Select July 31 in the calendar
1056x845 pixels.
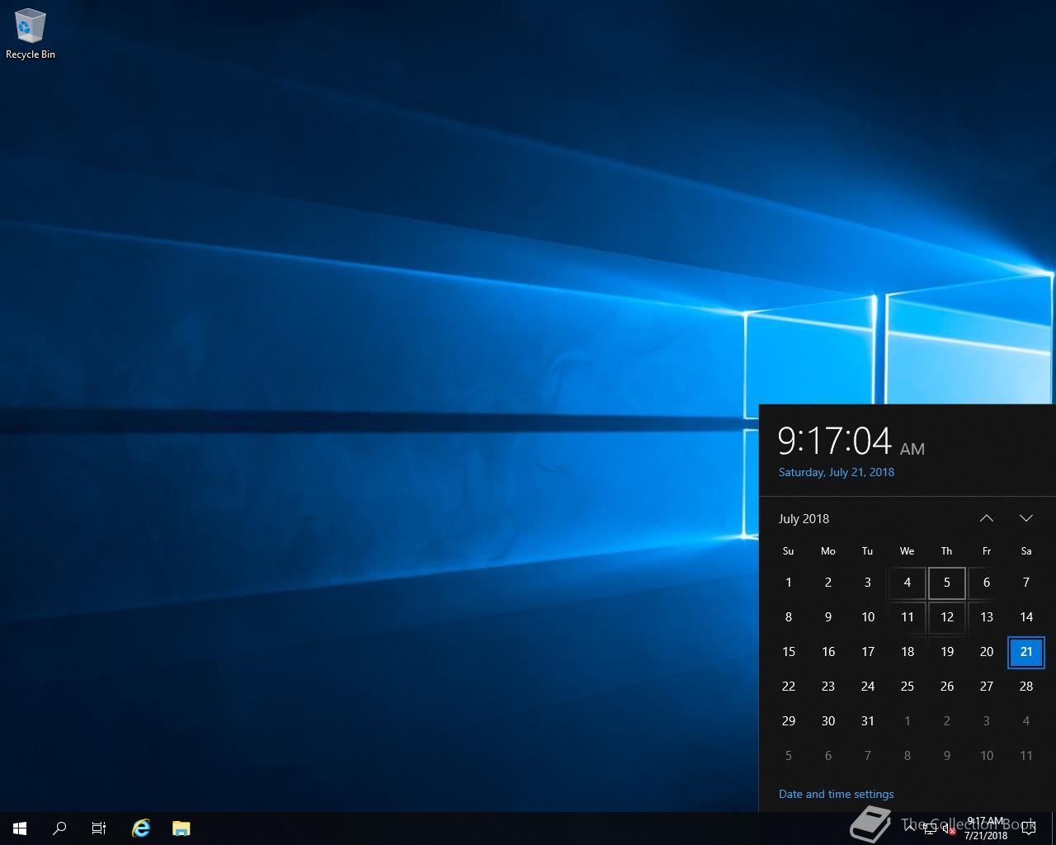(868, 721)
